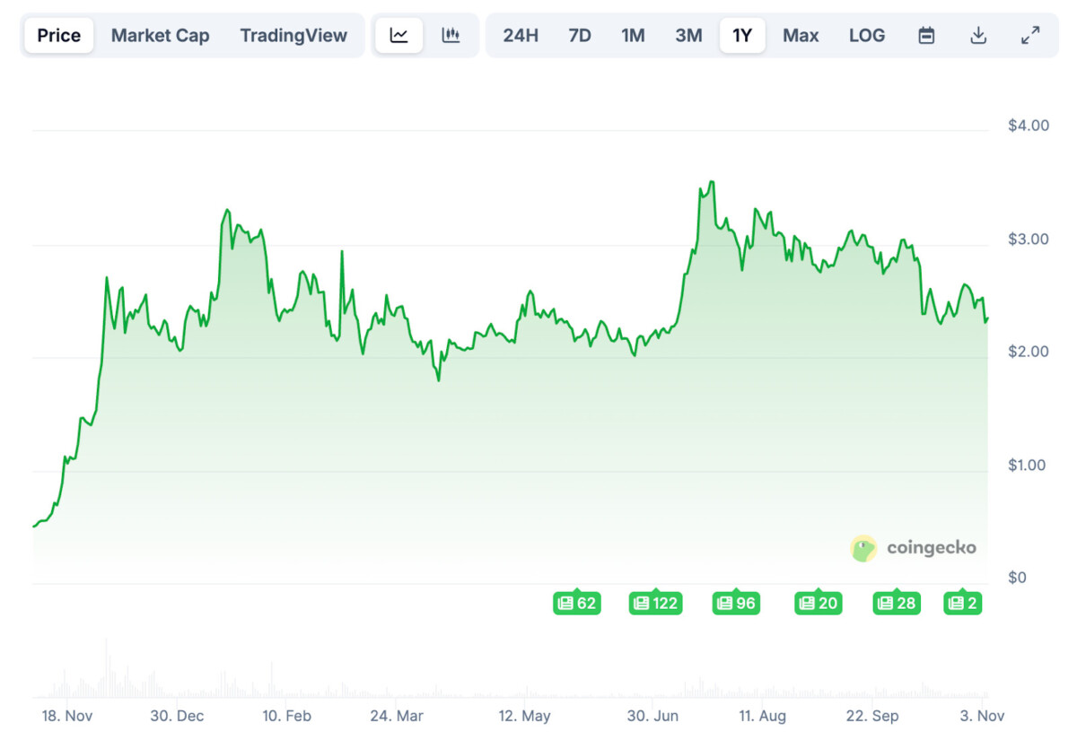The image size is (1077, 740).
Task: Toggle LOG scale on chart
Action: pyautogui.click(x=866, y=36)
